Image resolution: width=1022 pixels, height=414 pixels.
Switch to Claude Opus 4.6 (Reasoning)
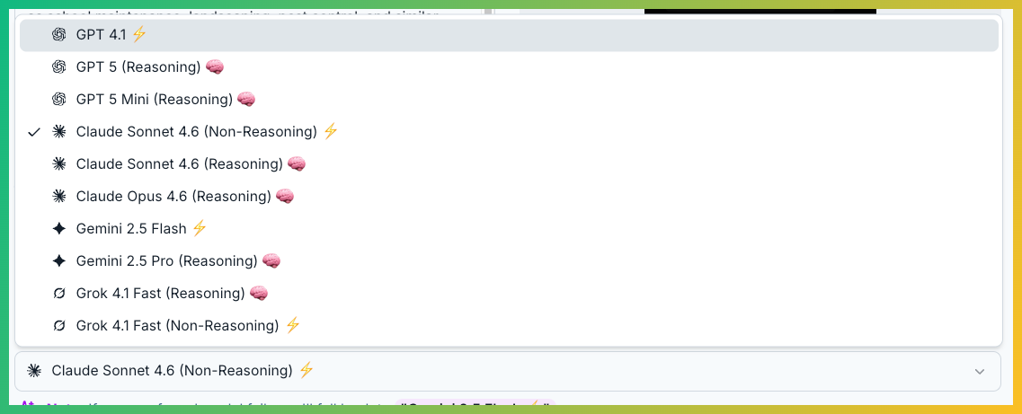pyautogui.click(x=173, y=197)
